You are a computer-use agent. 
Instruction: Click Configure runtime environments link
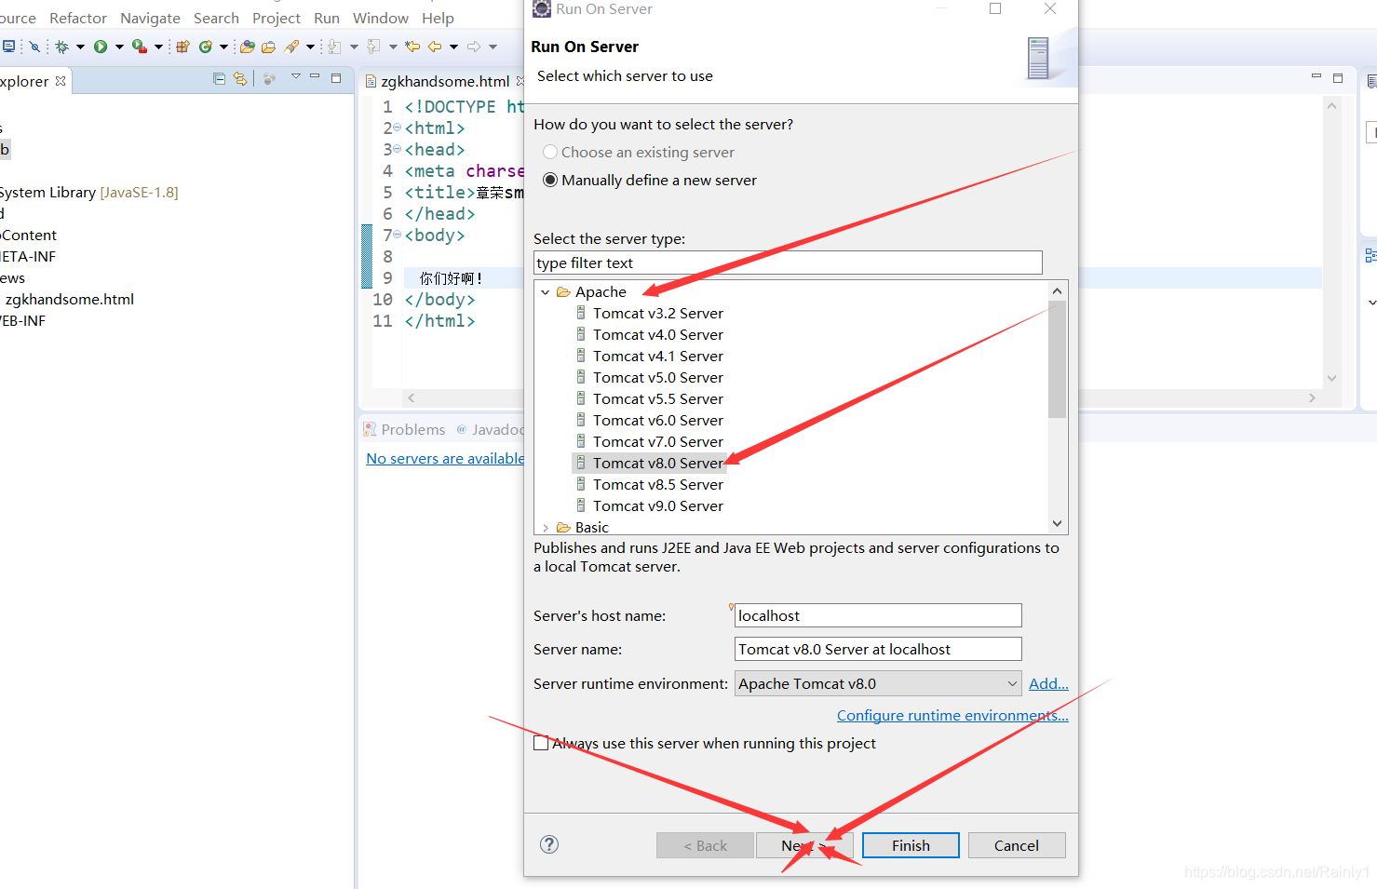click(952, 715)
